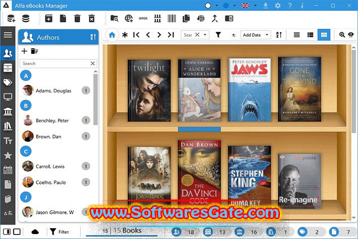Select the Tags sidebar icon

point(8,82)
